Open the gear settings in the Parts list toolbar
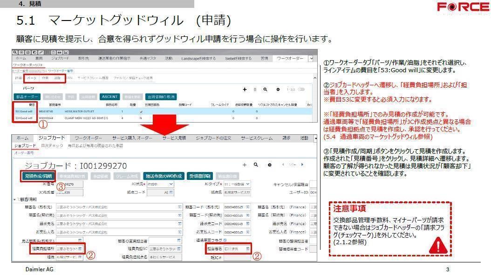This screenshot has width=491, height=275. tap(278, 89)
